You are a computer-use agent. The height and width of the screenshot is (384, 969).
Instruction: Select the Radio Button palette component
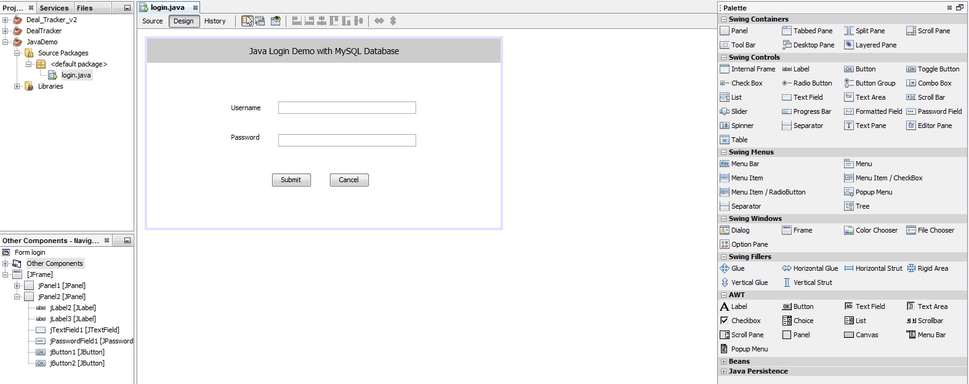(807, 83)
